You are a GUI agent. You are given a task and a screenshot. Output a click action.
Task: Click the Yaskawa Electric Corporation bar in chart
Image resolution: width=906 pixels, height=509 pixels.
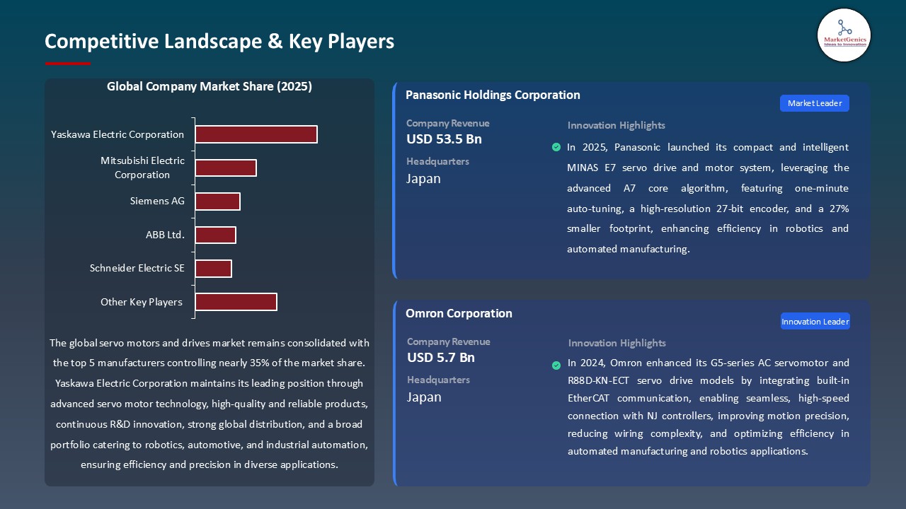256,134
